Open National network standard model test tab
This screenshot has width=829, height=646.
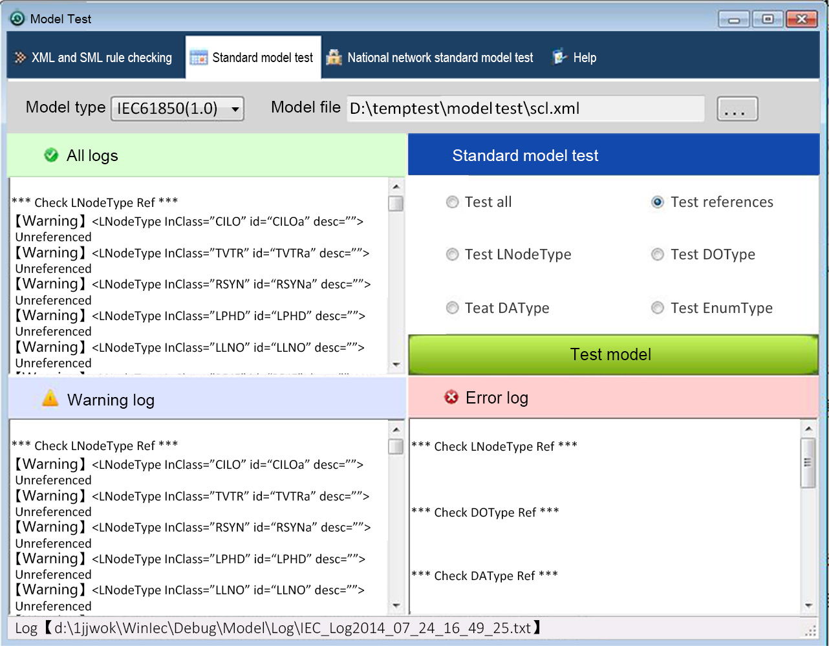440,58
